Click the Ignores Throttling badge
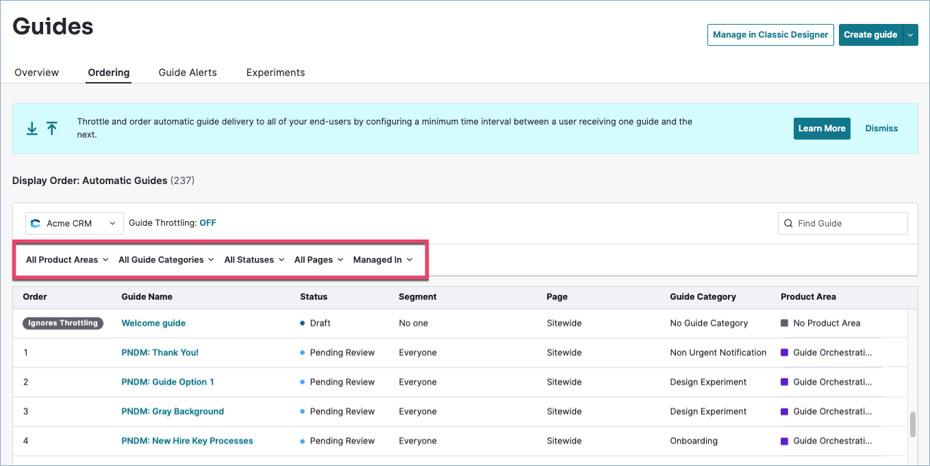The image size is (930, 466). click(x=63, y=323)
